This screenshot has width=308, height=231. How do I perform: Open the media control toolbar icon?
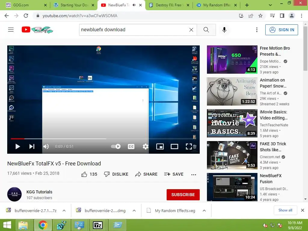tap(272, 16)
